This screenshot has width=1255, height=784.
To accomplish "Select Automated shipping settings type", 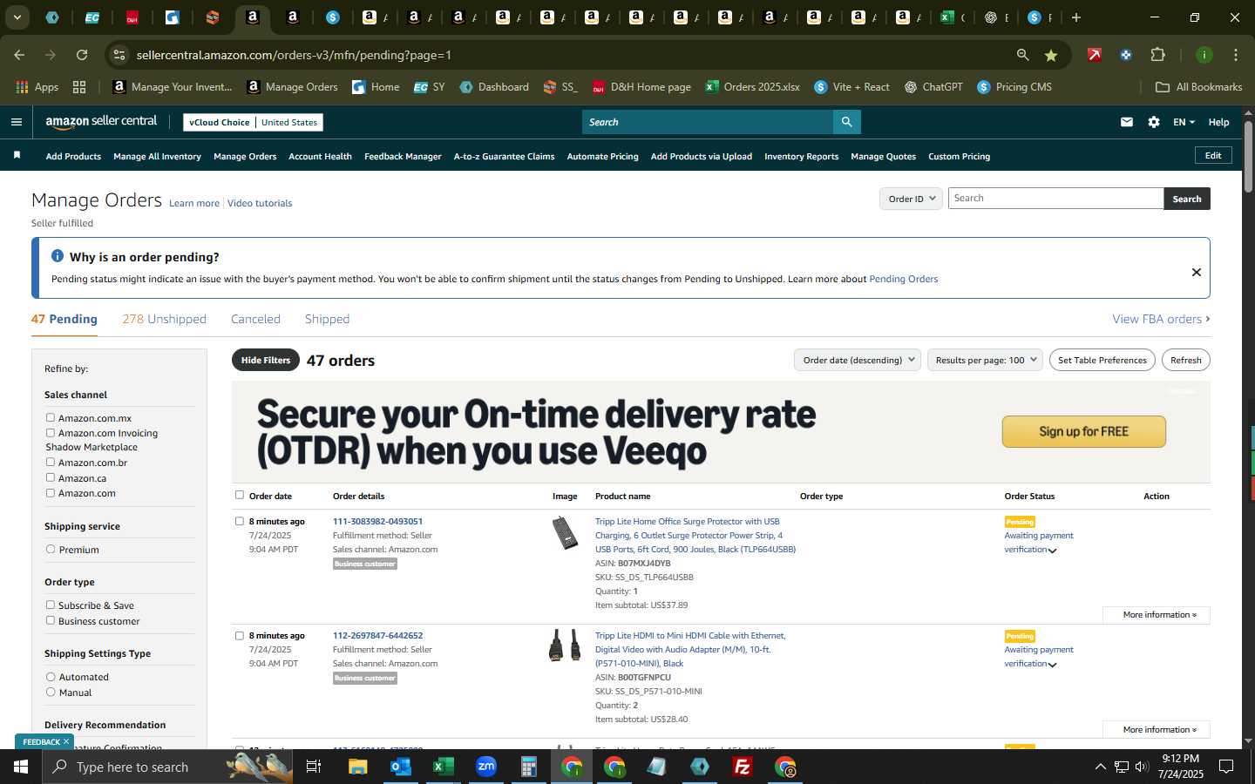I will pos(51,677).
